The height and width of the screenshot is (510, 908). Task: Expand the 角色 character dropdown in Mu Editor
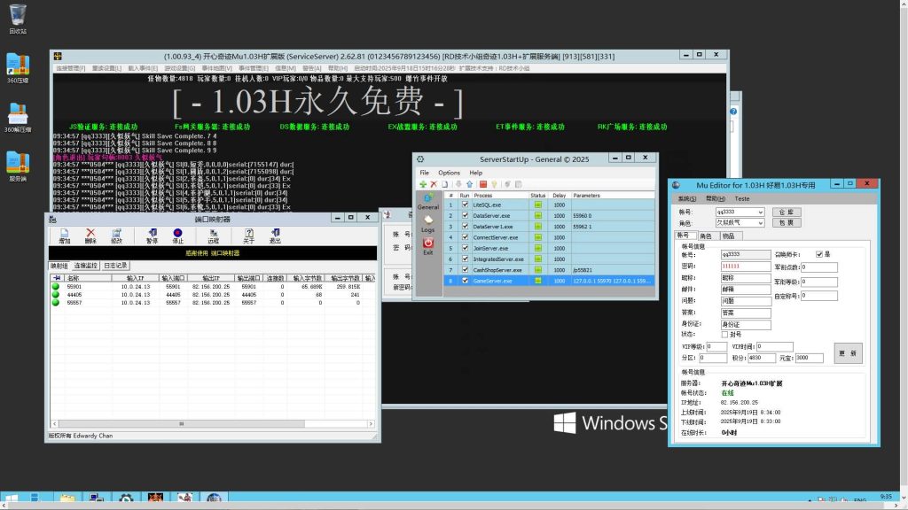pyautogui.click(x=760, y=223)
